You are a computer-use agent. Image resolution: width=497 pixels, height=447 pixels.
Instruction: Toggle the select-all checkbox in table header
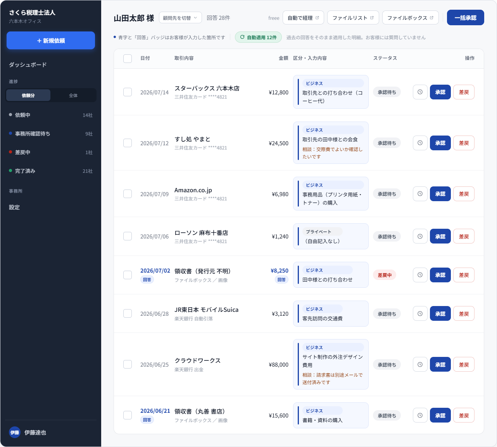point(128,58)
